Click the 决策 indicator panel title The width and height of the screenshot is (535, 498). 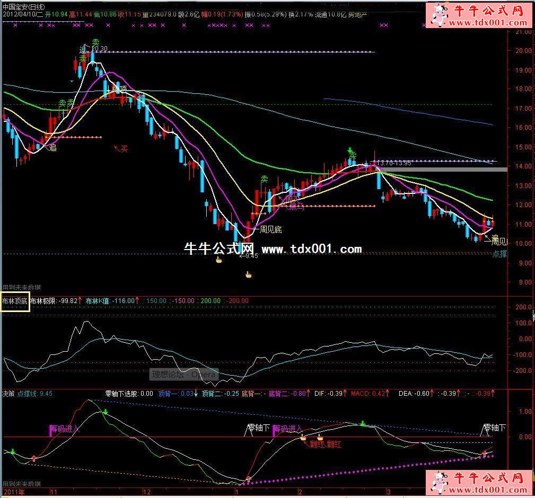[8, 394]
